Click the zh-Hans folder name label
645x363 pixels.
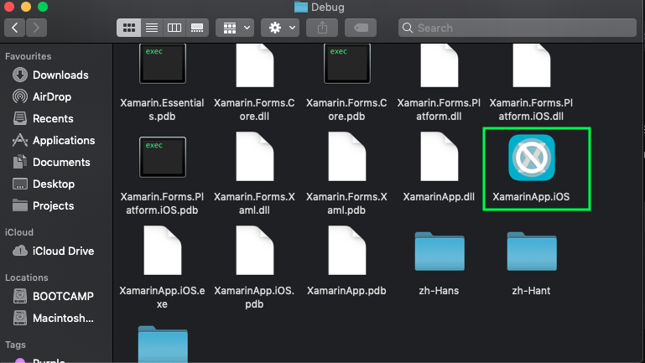(439, 291)
